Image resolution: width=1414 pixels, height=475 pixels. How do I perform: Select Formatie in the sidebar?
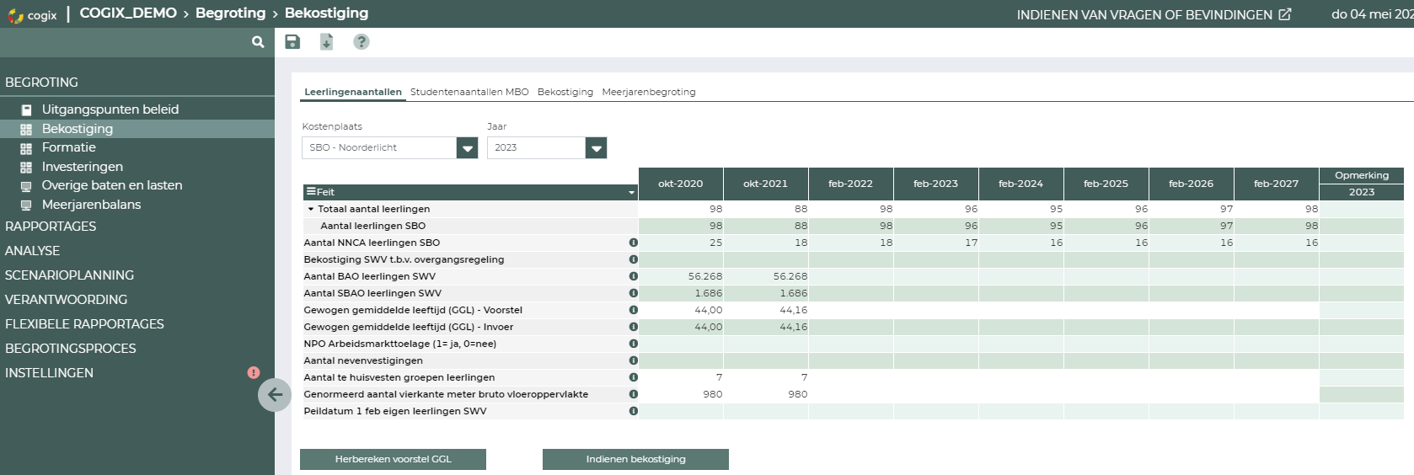coord(68,147)
